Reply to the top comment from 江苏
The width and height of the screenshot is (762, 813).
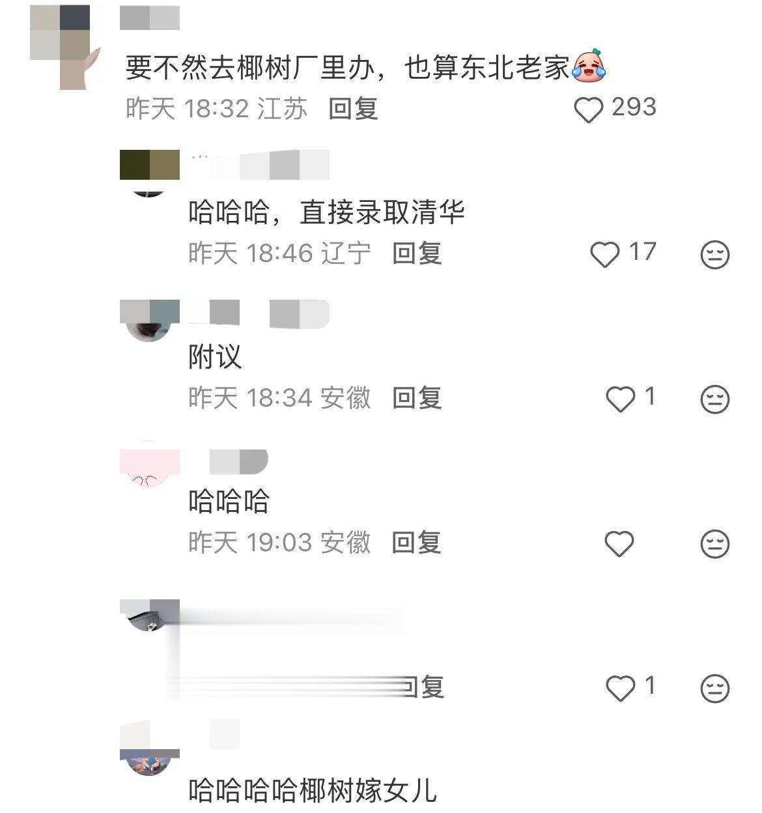click(x=353, y=109)
